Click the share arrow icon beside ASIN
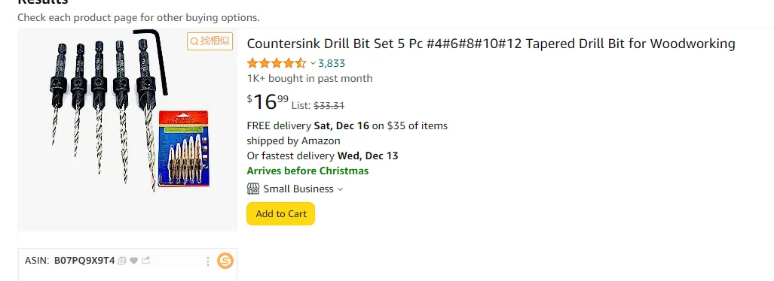Screen dimensions: 774x281 click(145, 260)
